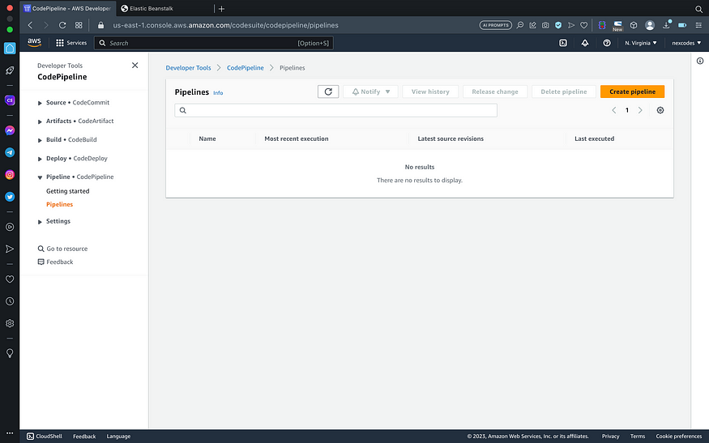Open N. Virginia region selector

(x=641, y=43)
